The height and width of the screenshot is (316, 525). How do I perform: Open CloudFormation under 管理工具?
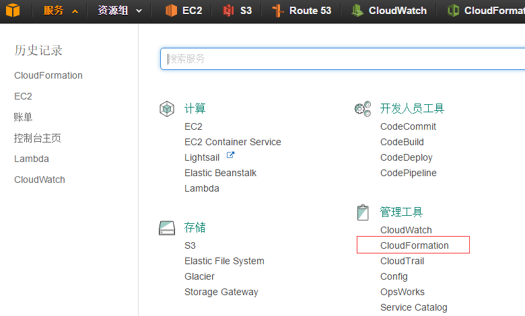[415, 246]
